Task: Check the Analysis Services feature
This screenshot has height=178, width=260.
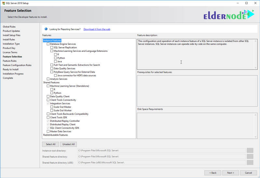Action: pyautogui.click(x=48, y=79)
